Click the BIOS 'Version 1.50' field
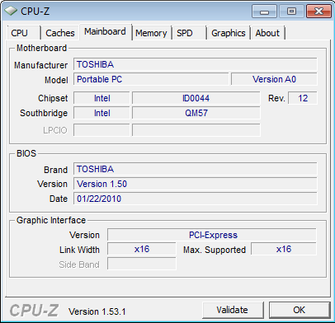This screenshot has width=335, height=323. [x=196, y=184]
